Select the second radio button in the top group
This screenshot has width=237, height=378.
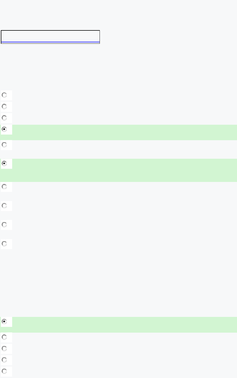coord(4,106)
